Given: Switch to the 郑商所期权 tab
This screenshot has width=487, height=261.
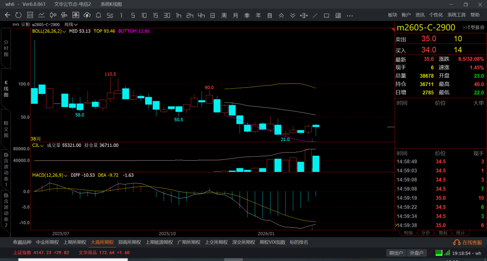Looking at the screenshot, I should (x=129, y=242).
